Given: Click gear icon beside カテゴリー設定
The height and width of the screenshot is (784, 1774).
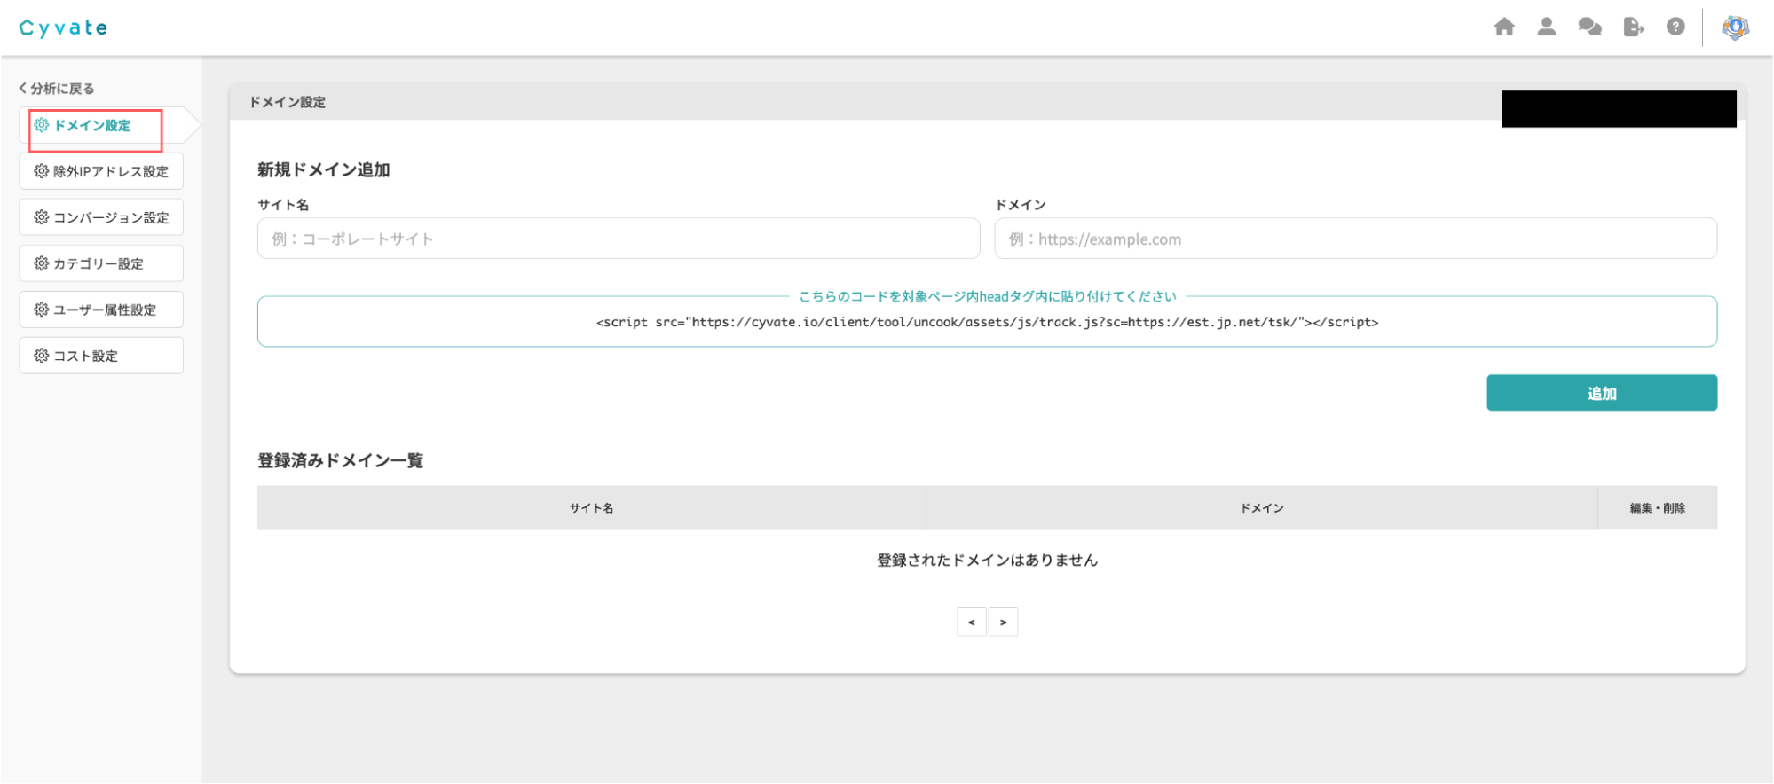Looking at the screenshot, I should click(42, 263).
